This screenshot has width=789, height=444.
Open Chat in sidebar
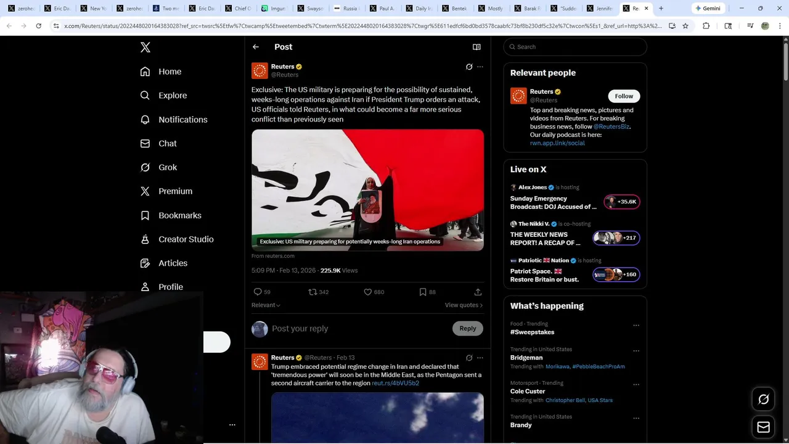tap(158, 144)
